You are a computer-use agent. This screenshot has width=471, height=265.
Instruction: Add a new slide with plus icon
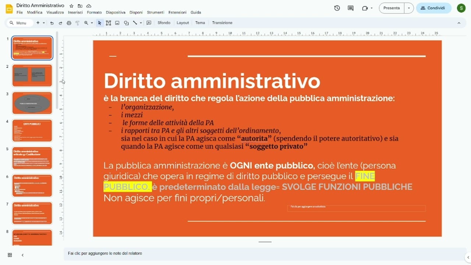point(38,23)
